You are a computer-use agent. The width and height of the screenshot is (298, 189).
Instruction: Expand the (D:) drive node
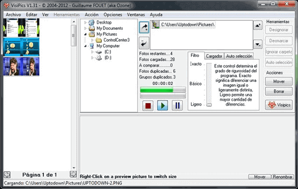(92, 58)
